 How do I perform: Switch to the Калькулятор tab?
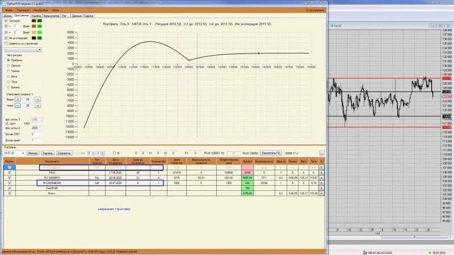pyautogui.click(x=51, y=16)
